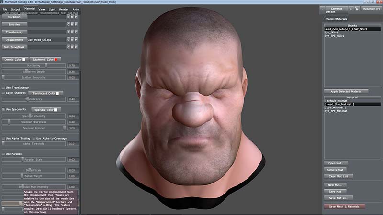Open the View tab

point(42,9)
